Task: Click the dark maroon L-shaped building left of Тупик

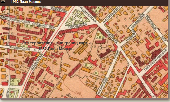Action: (x=105, y=53)
